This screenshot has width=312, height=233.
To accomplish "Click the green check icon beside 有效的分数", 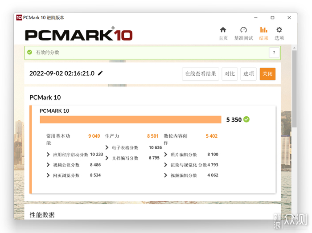I will (x=30, y=52).
